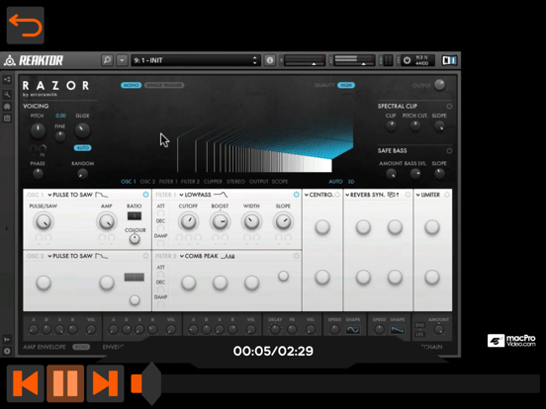Toggle the Limiter power icon
The width and height of the screenshot is (546, 409).
tap(447, 195)
